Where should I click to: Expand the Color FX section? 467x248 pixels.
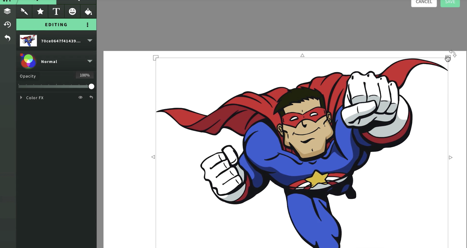click(21, 98)
